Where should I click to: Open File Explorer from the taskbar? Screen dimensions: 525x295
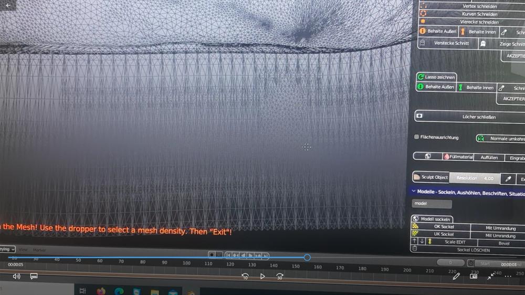(x=154, y=292)
